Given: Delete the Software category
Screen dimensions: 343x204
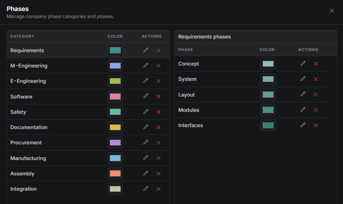Looking at the screenshot, I should [x=159, y=96].
